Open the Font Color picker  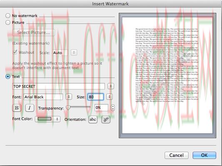(47, 119)
